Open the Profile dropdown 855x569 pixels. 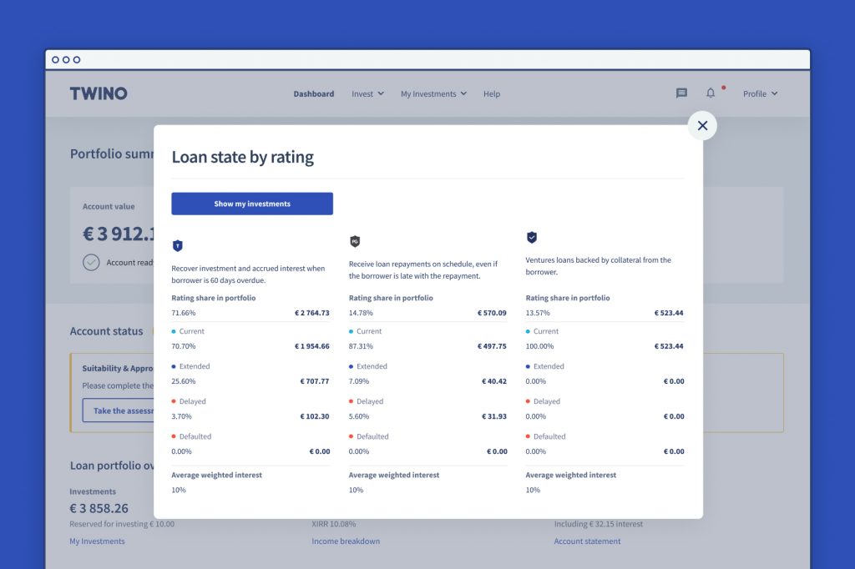[x=760, y=94]
